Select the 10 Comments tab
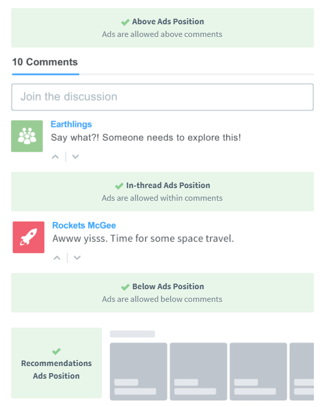Image resolution: width=326 pixels, height=407 pixels. [45, 62]
